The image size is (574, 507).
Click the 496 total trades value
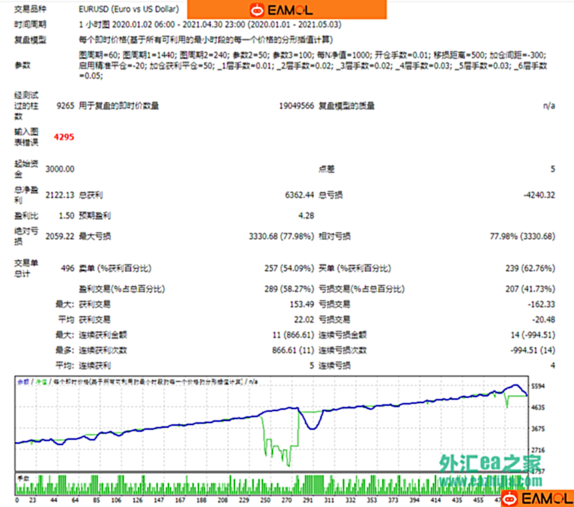66,268
